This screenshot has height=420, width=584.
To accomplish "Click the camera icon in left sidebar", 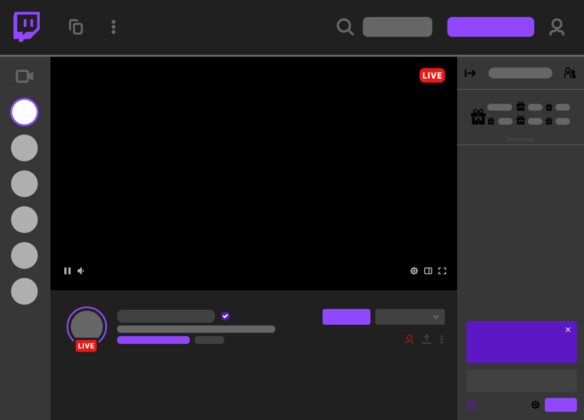I will tap(24, 76).
